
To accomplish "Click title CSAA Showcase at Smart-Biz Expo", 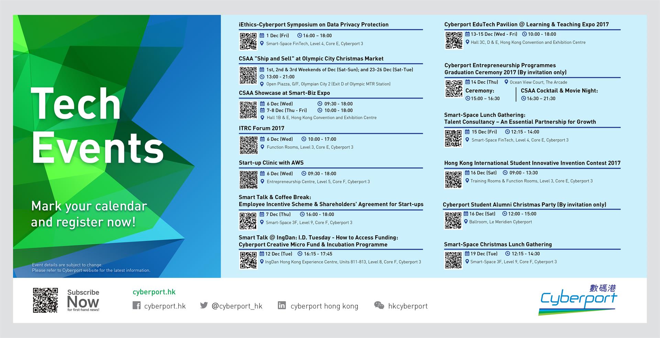I will 284,93.
